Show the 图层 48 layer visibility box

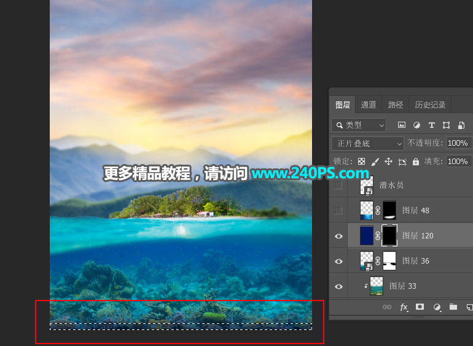338,210
